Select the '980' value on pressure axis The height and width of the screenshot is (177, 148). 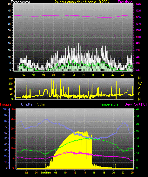(138, 63)
